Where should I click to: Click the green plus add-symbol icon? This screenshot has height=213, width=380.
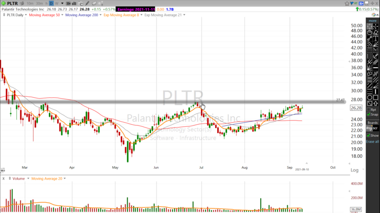[x=3, y=4]
